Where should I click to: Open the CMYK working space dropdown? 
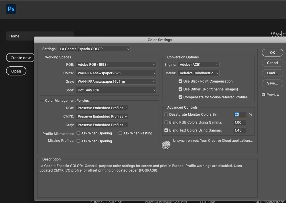pyautogui.click(x=116, y=73)
